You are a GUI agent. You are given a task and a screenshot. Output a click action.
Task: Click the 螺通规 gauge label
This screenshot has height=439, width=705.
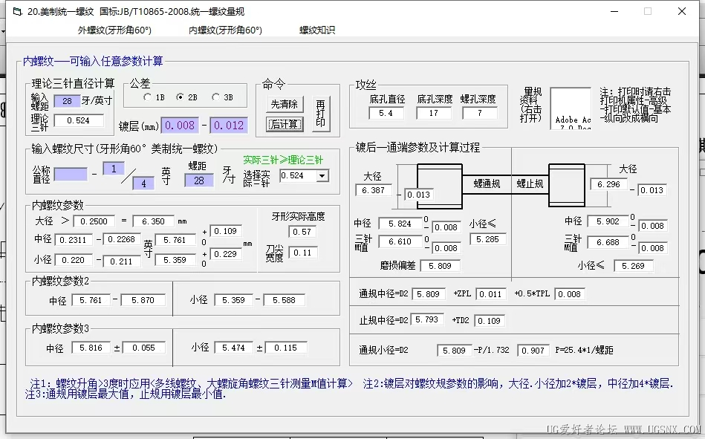click(x=487, y=183)
